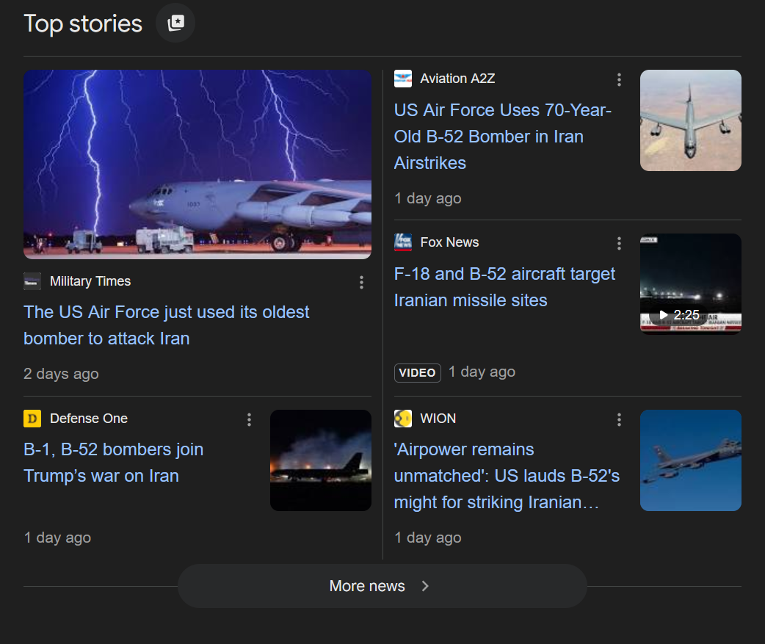
Task: Open Defense One story options menu
Action: point(250,419)
